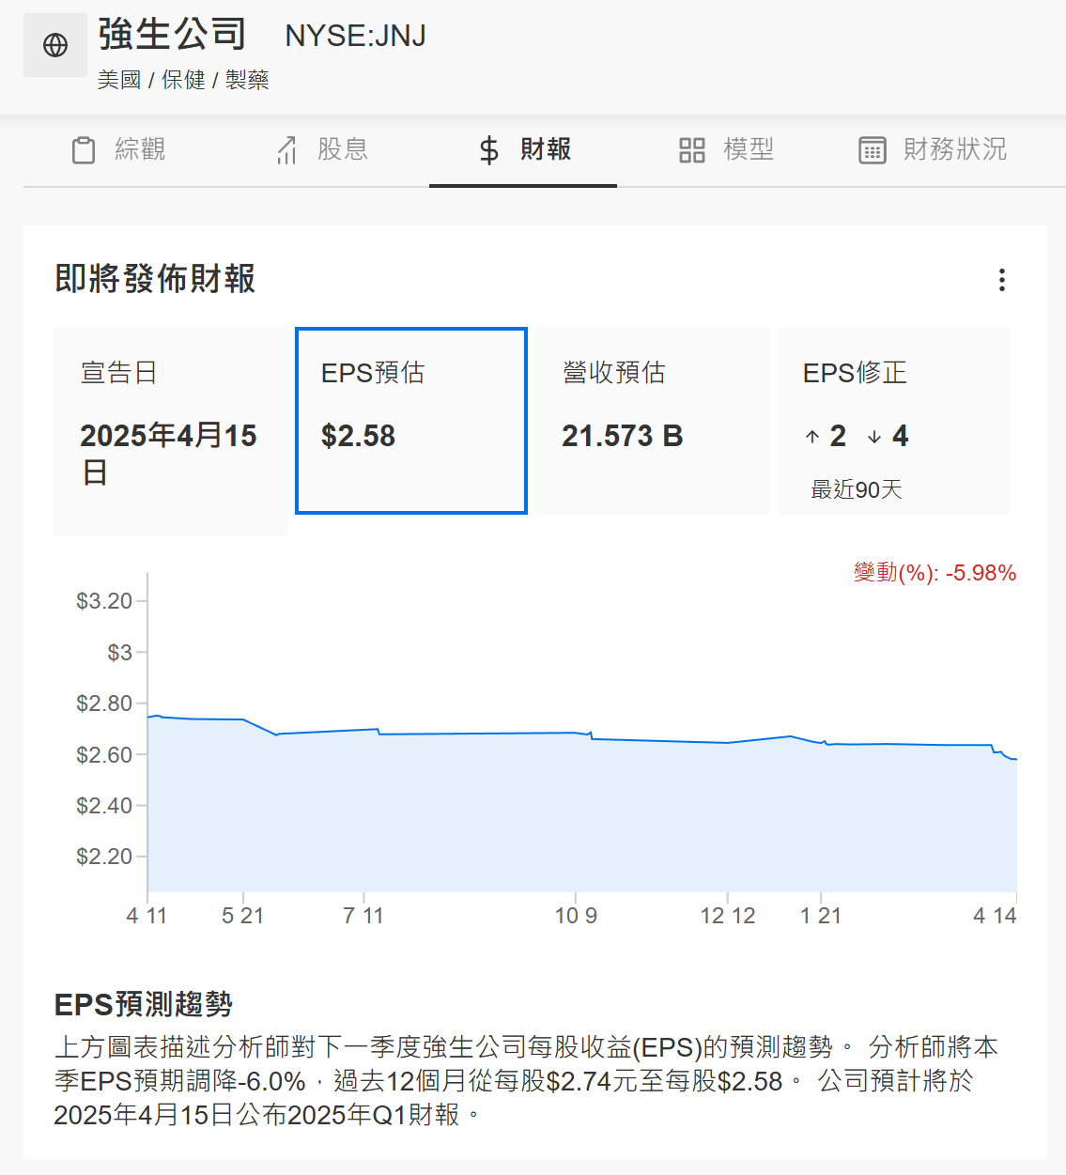1066x1175 pixels.
Task: Click the $2.60 y-axis label
Action: (104, 755)
